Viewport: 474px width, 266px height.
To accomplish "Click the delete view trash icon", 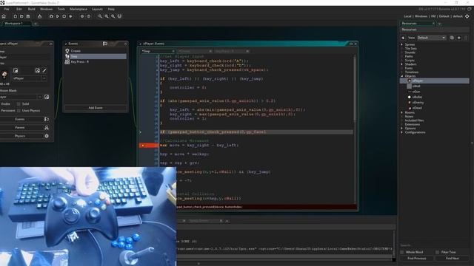I will click(x=466, y=38).
